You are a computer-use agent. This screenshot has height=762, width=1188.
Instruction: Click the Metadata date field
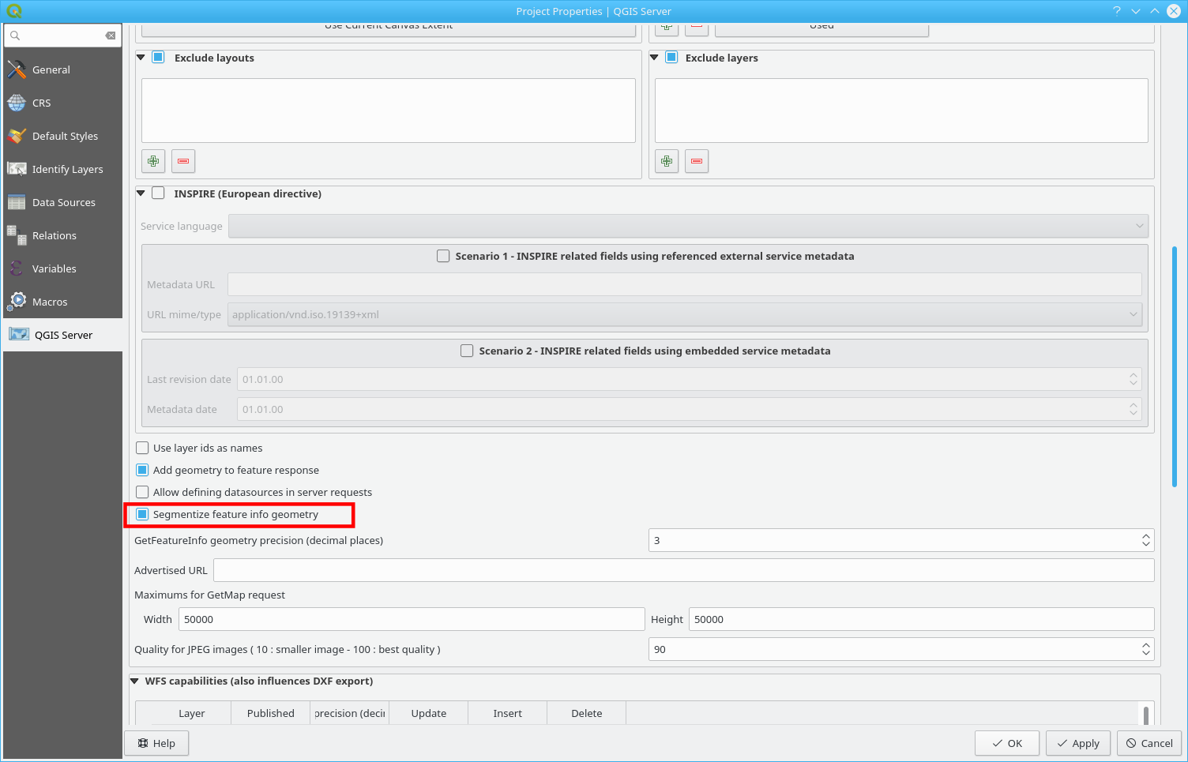click(x=690, y=409)
